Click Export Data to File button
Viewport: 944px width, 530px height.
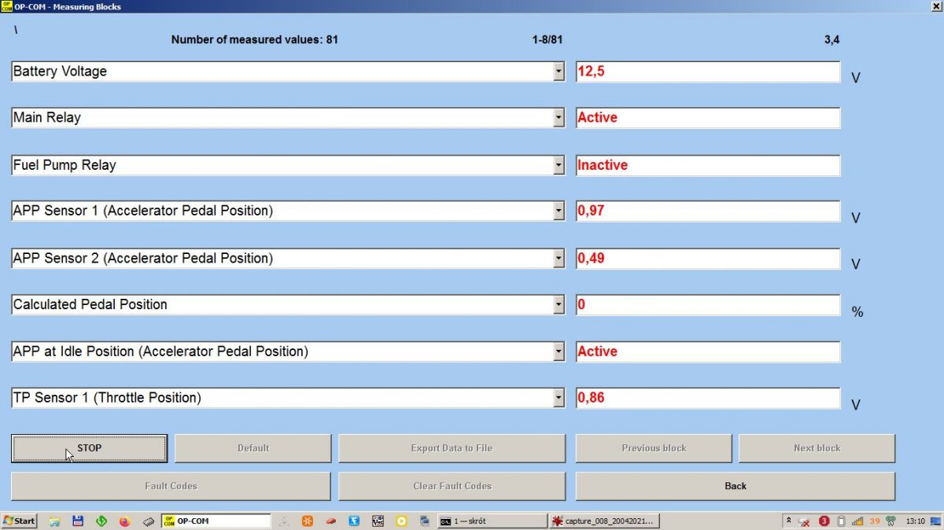tap(452, 448)
